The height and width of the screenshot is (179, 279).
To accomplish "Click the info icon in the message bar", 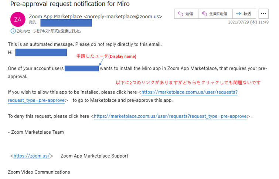I will pos(12,31).
